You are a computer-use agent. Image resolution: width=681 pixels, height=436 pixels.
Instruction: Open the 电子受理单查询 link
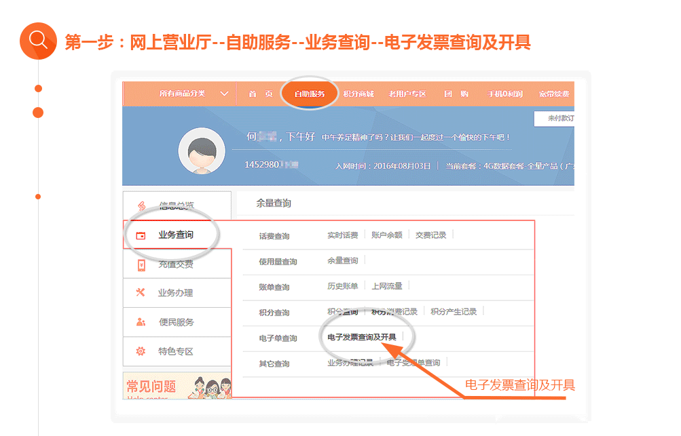click(413, 363)
